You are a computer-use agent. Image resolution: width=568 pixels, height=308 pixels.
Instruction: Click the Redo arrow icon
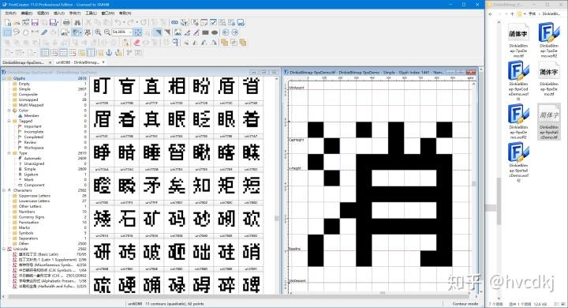click(131, 22)
